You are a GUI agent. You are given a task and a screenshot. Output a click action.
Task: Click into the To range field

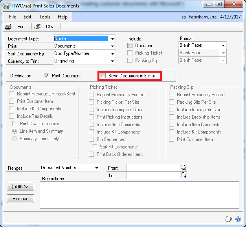click(x=153, y=175)
